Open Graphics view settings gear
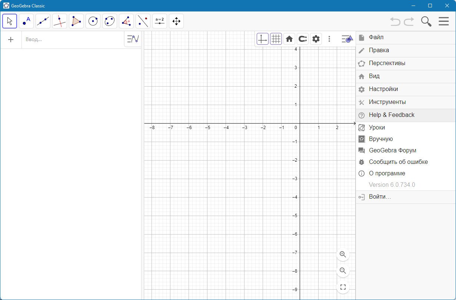 316,39
